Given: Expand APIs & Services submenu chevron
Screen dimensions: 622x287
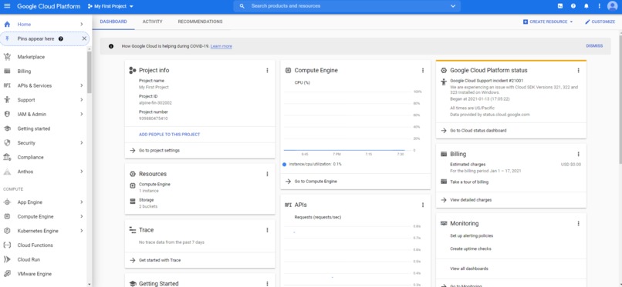Looking at the screenshot, I should 81,85.
